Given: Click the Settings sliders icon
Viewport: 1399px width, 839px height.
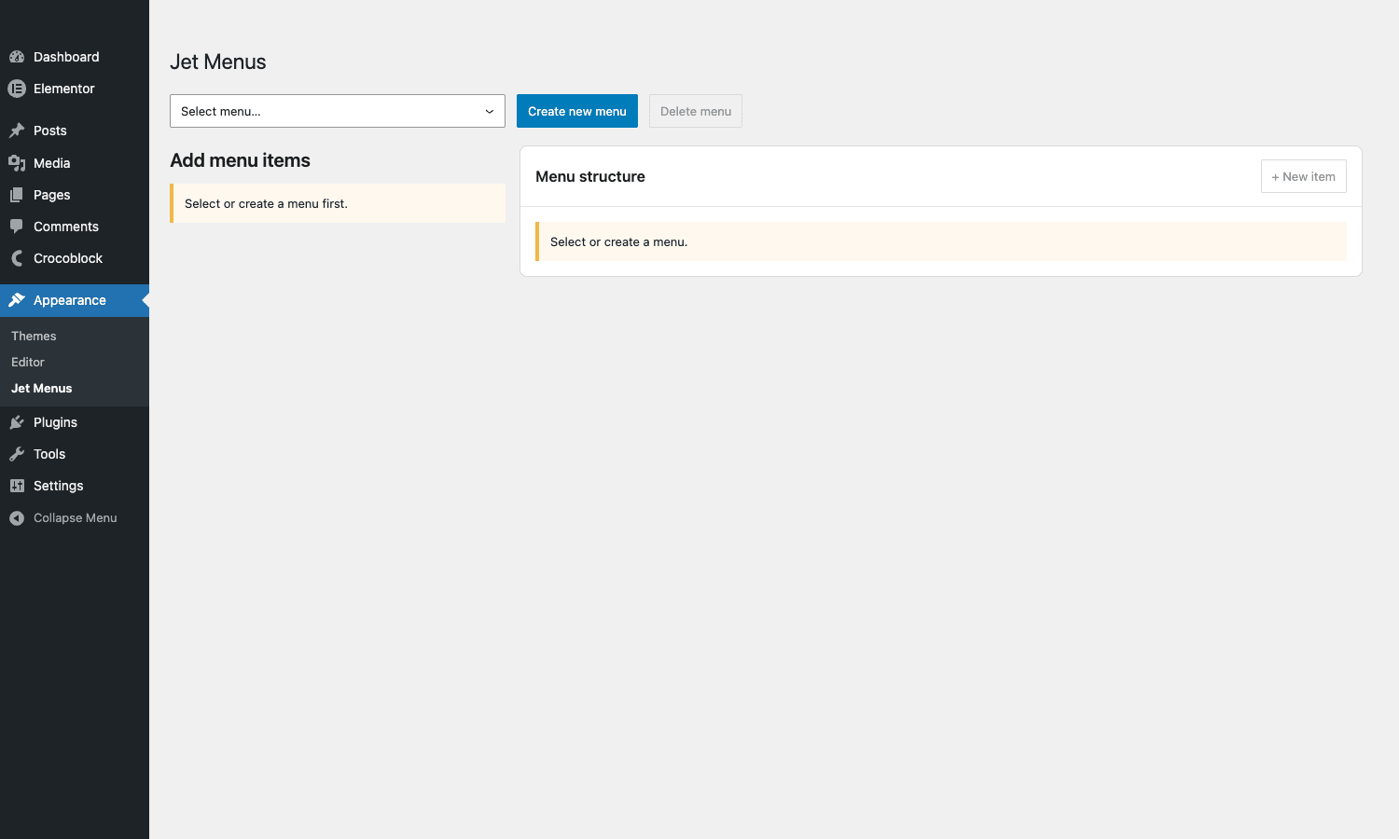Looking at the screenshot, I should pyautogui.click(x=17, y=486).
